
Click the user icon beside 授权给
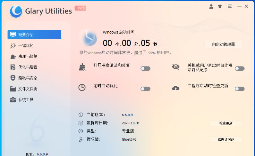(81, 139)
